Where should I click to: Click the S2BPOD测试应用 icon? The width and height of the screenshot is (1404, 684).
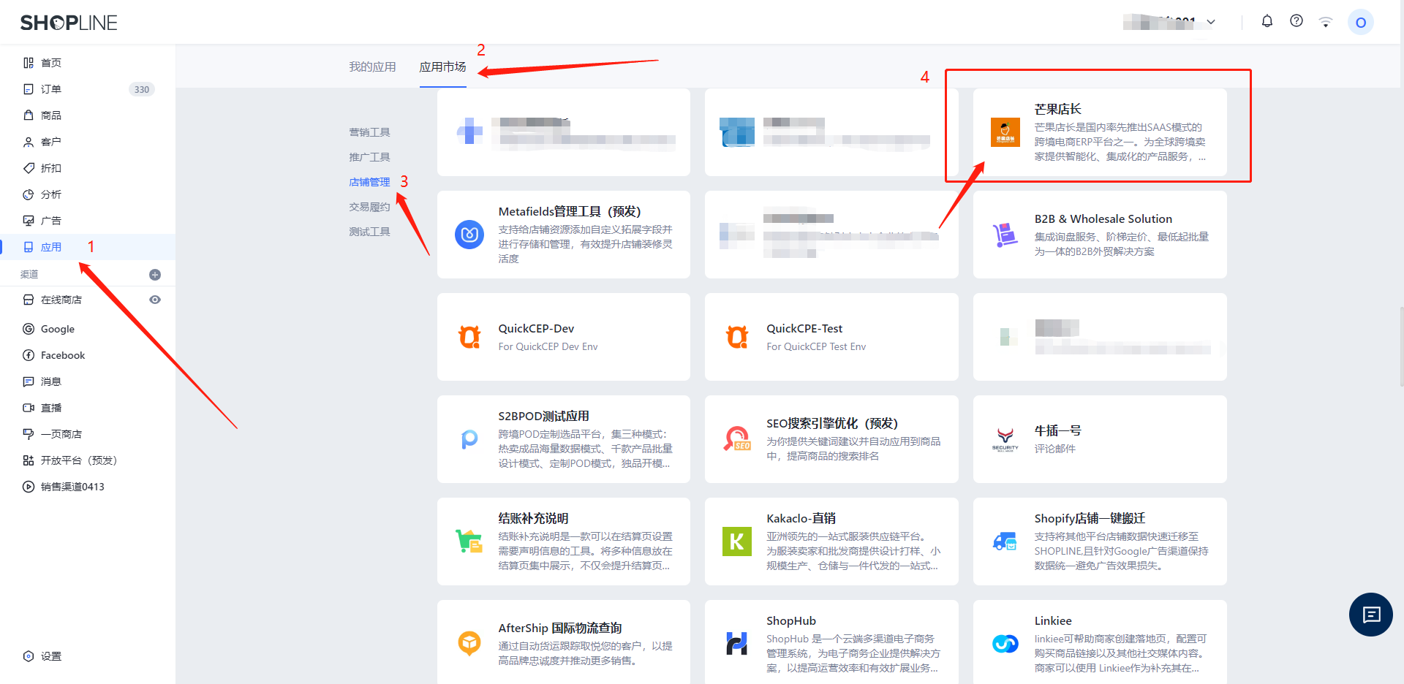pos(469,439)
